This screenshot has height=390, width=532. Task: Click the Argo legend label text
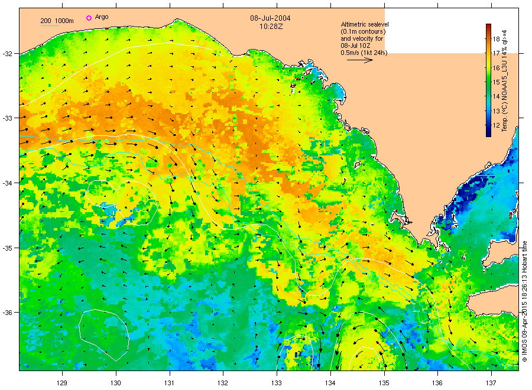click(102, 18)
